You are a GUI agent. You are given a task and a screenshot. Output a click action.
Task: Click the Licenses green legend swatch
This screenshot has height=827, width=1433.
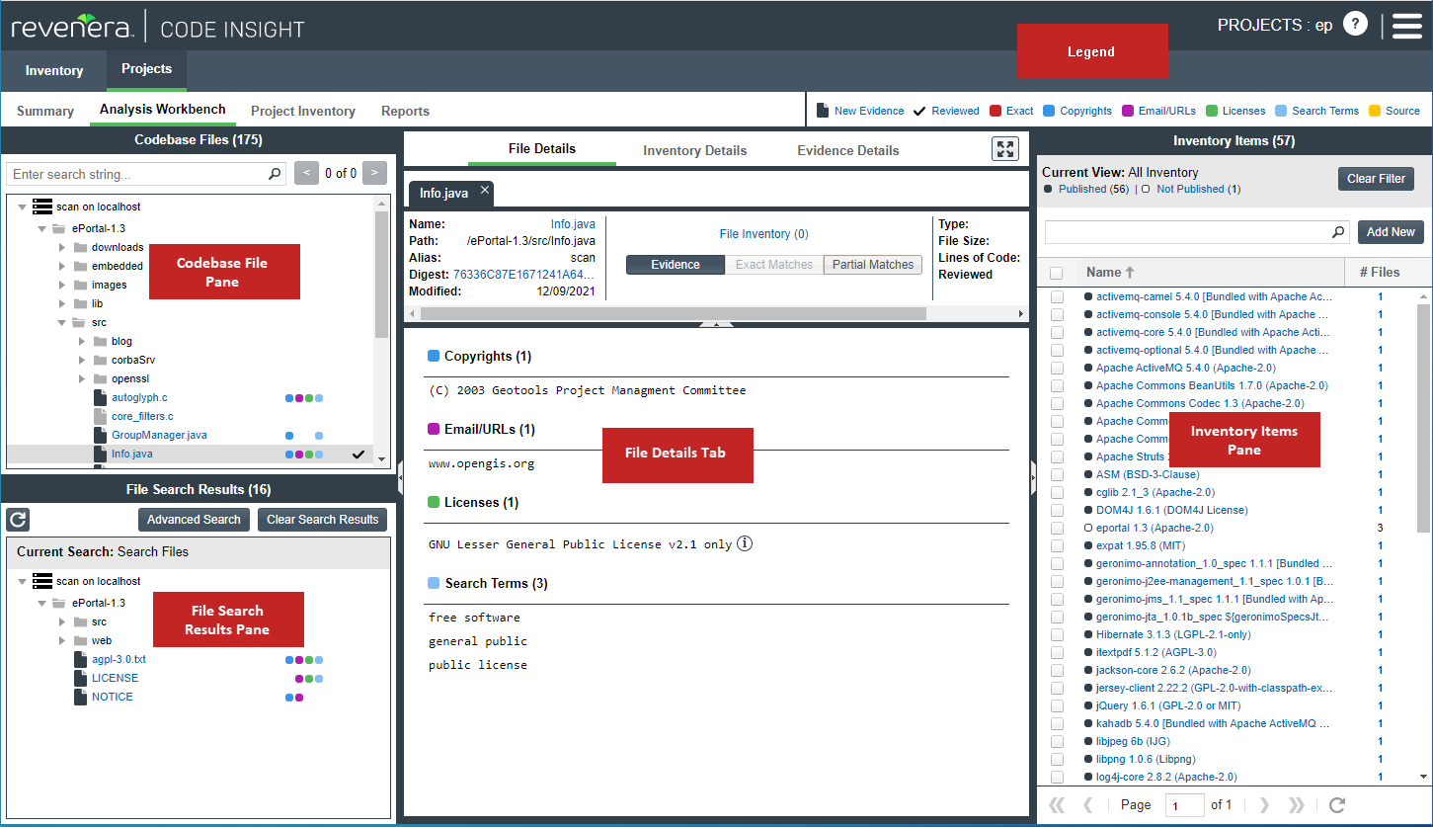pyautogui.click(x=1211, y=111)
